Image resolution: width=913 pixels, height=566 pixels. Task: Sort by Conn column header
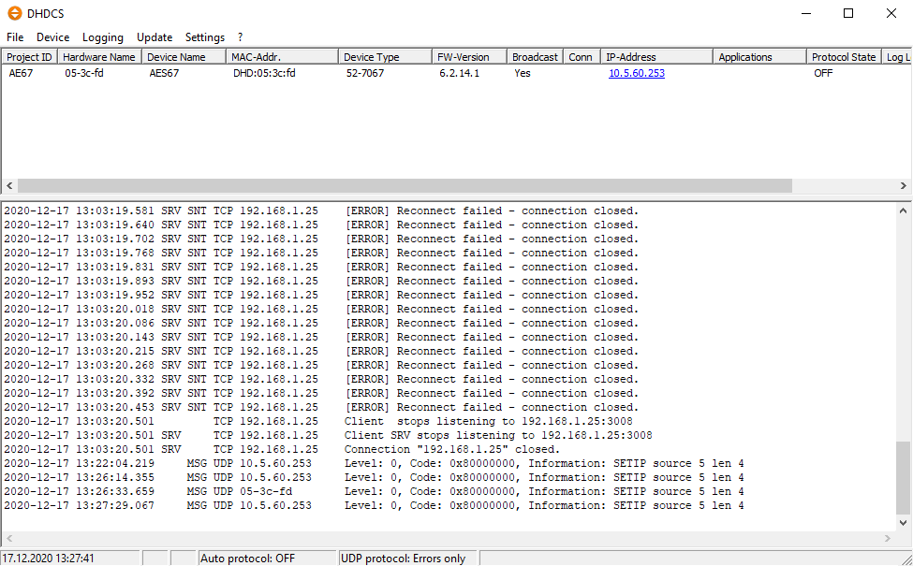tap(582, 57)
